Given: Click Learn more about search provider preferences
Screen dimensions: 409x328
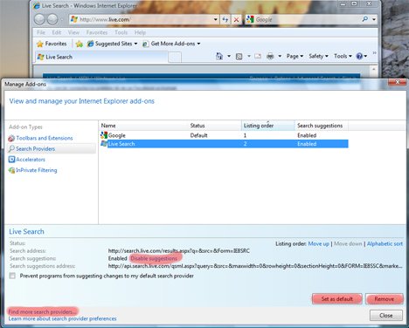Looking at the screenshot, I should [x=62, y=318].
